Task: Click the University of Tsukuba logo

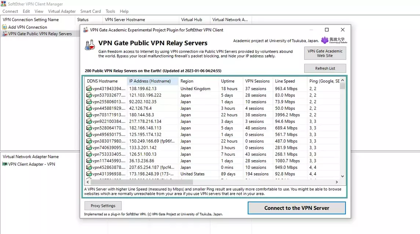Action: 334,40
